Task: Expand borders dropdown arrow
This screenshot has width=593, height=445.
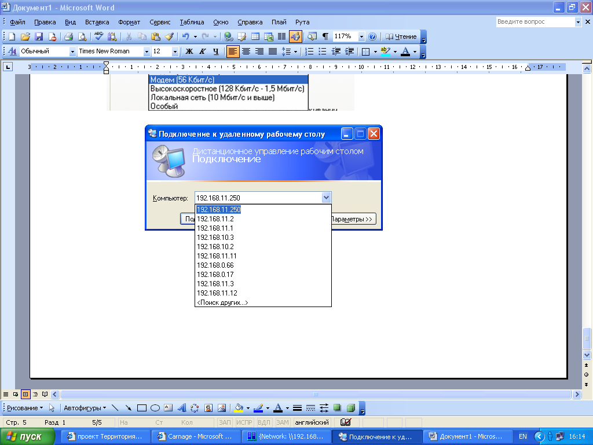Action: pos(375,52)
